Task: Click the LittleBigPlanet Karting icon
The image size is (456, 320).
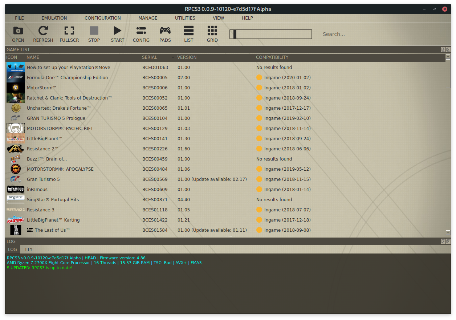Action: (x=16, y=220)
